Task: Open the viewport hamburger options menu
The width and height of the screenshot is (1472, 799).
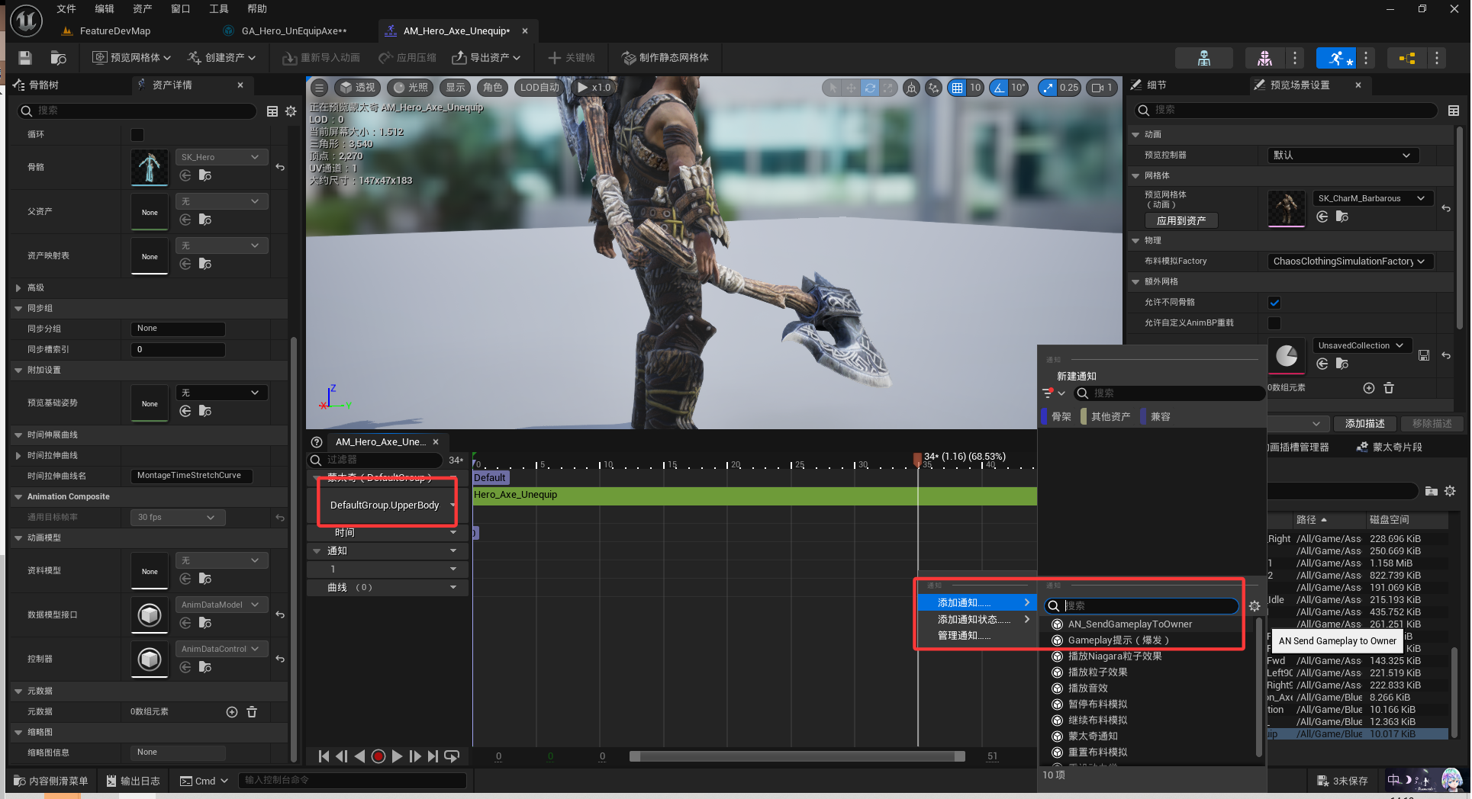Action: (x=320, y=88)
